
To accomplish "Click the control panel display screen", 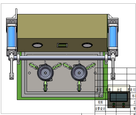I will (x=119, y=97).
